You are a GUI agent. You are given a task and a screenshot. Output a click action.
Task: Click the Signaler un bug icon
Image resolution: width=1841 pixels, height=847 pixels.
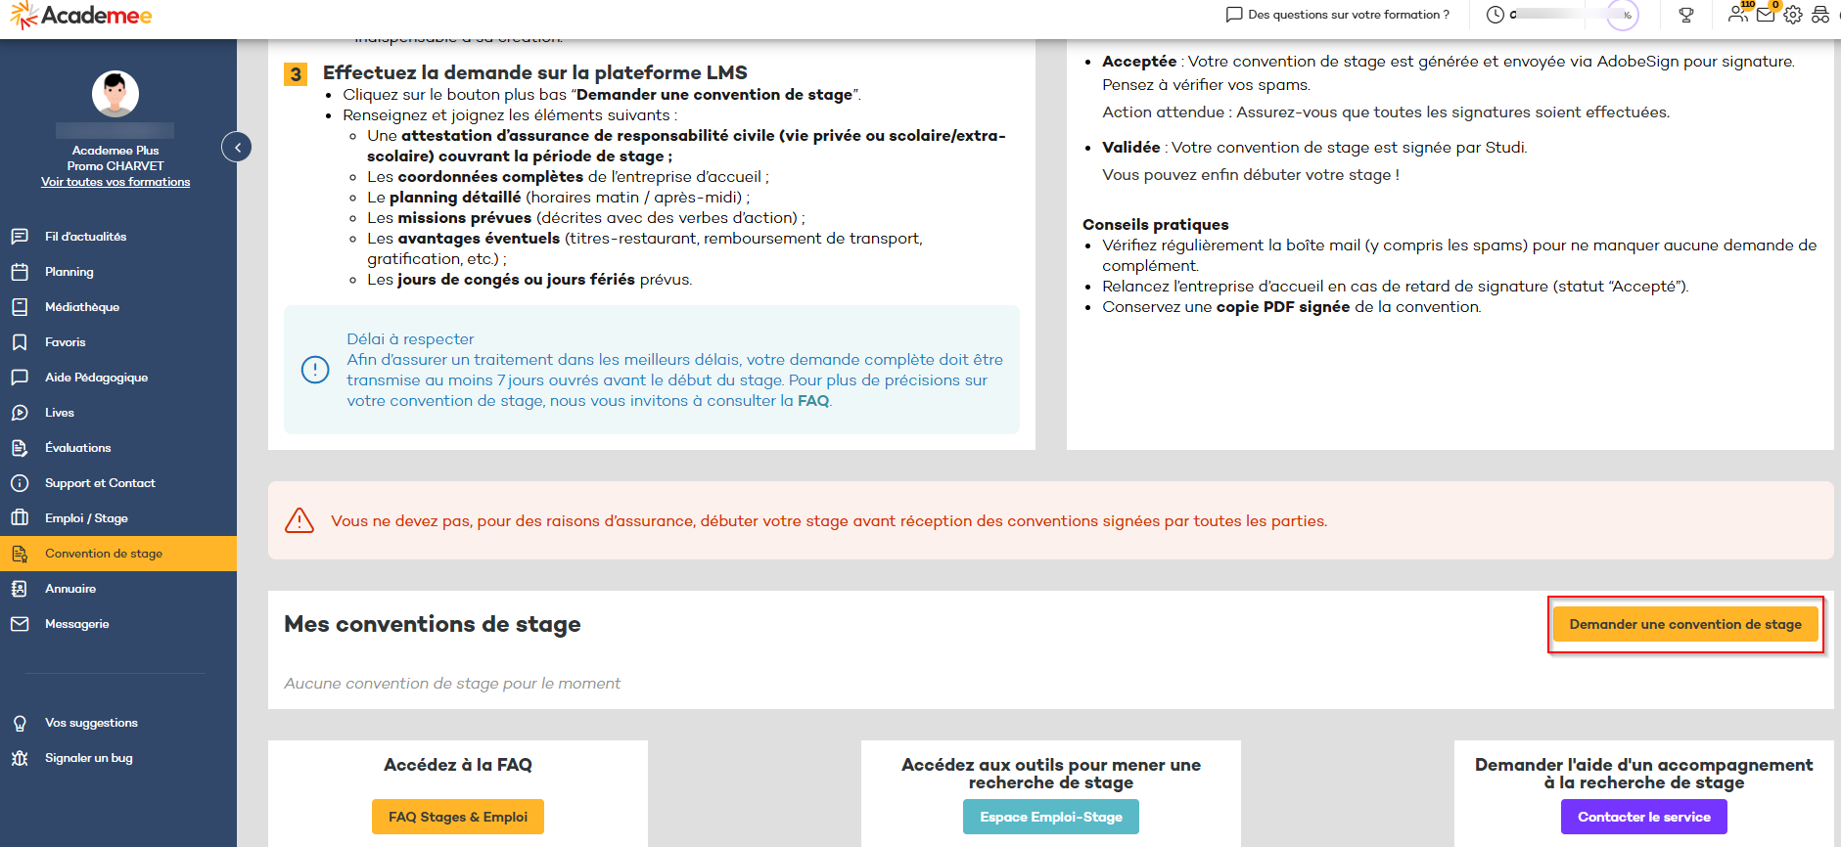pos(20,758)
